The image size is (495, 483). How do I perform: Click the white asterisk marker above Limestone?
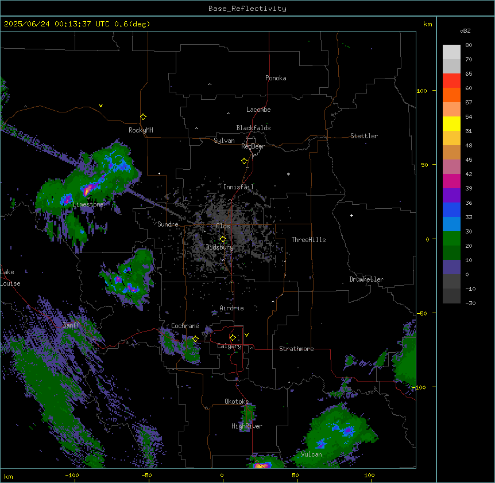pos(88,198)
